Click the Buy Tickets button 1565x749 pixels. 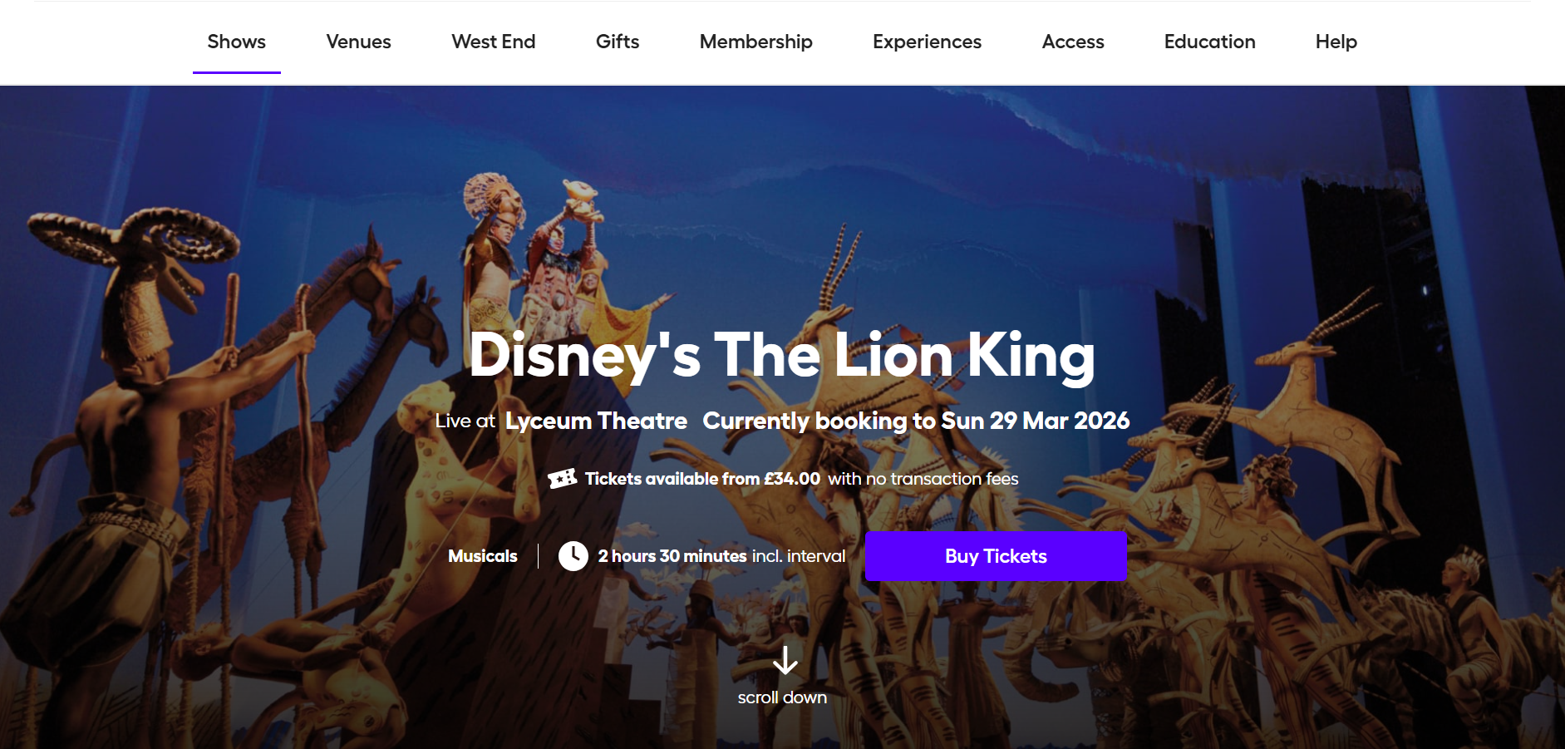coord(996,556)
